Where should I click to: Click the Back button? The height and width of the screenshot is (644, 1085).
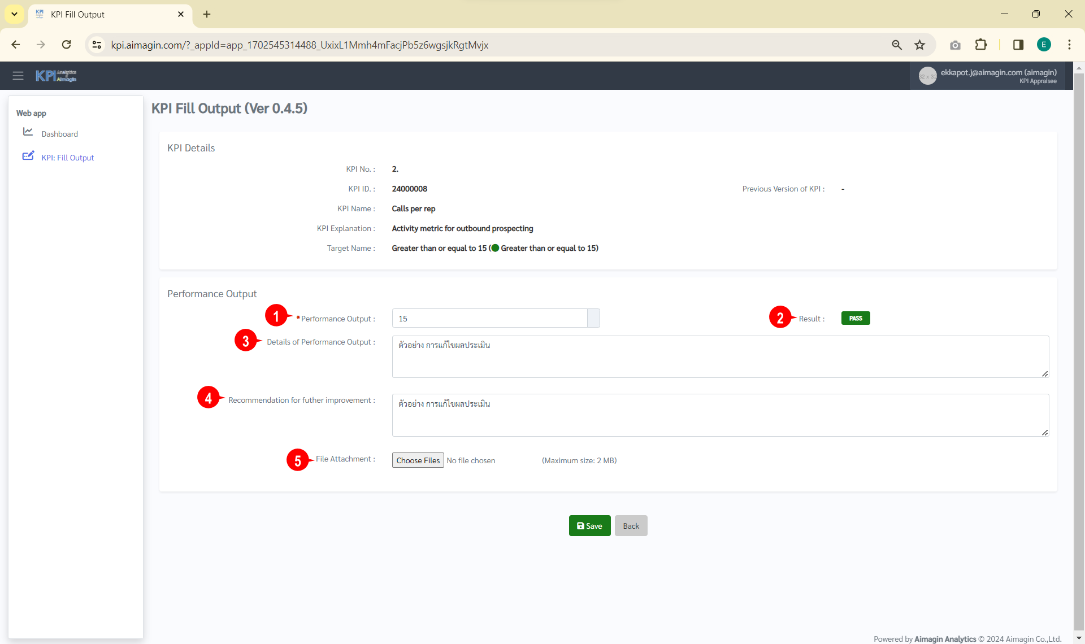click(631, 526)
